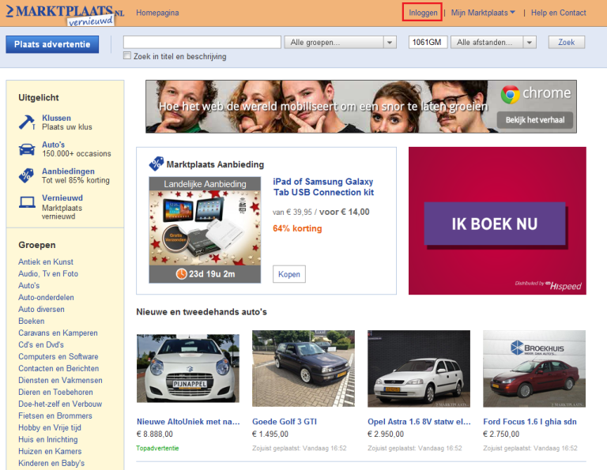607x470 pixels.
Task: Open Help en Contact
Action: (558, 13)
